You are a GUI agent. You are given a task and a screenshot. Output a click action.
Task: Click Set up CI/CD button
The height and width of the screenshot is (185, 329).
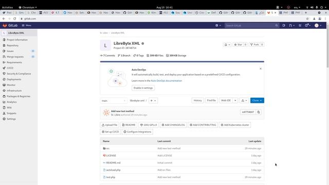coord(111,132)
